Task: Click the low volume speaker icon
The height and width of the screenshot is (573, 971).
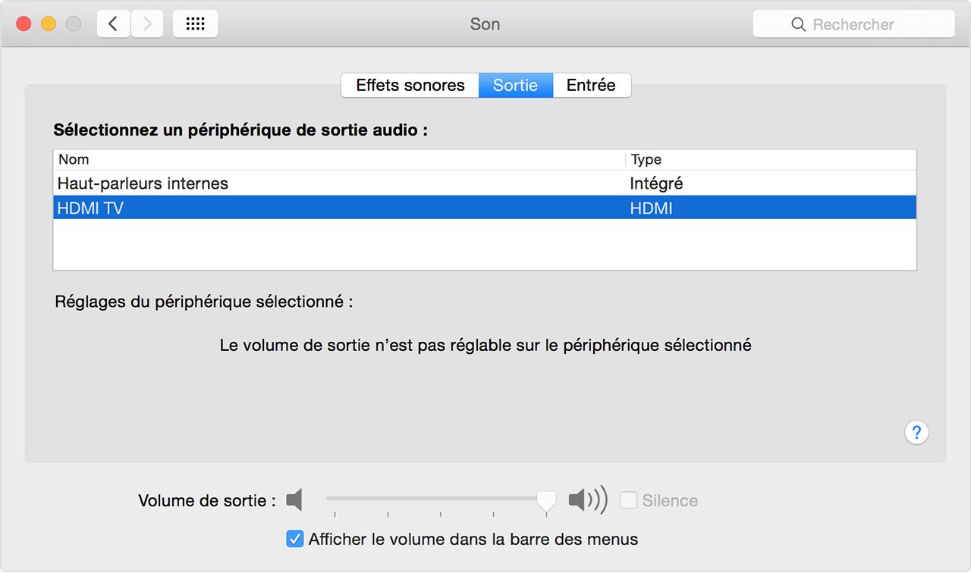Action: 294,500
